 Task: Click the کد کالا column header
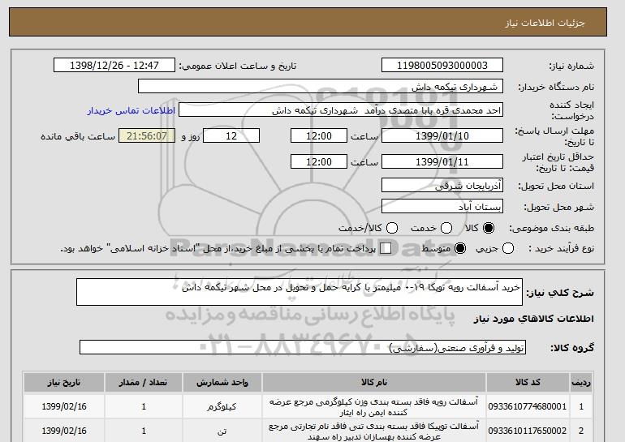pos(528,382)
